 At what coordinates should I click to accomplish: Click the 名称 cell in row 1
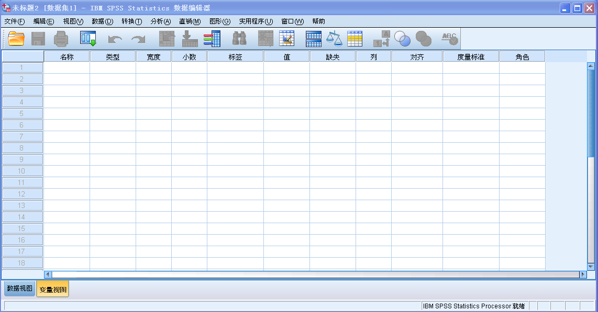(67, 68)
